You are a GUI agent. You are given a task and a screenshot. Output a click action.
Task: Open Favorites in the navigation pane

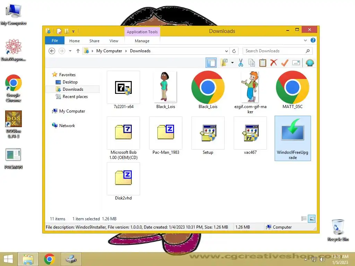coord(67,75)
